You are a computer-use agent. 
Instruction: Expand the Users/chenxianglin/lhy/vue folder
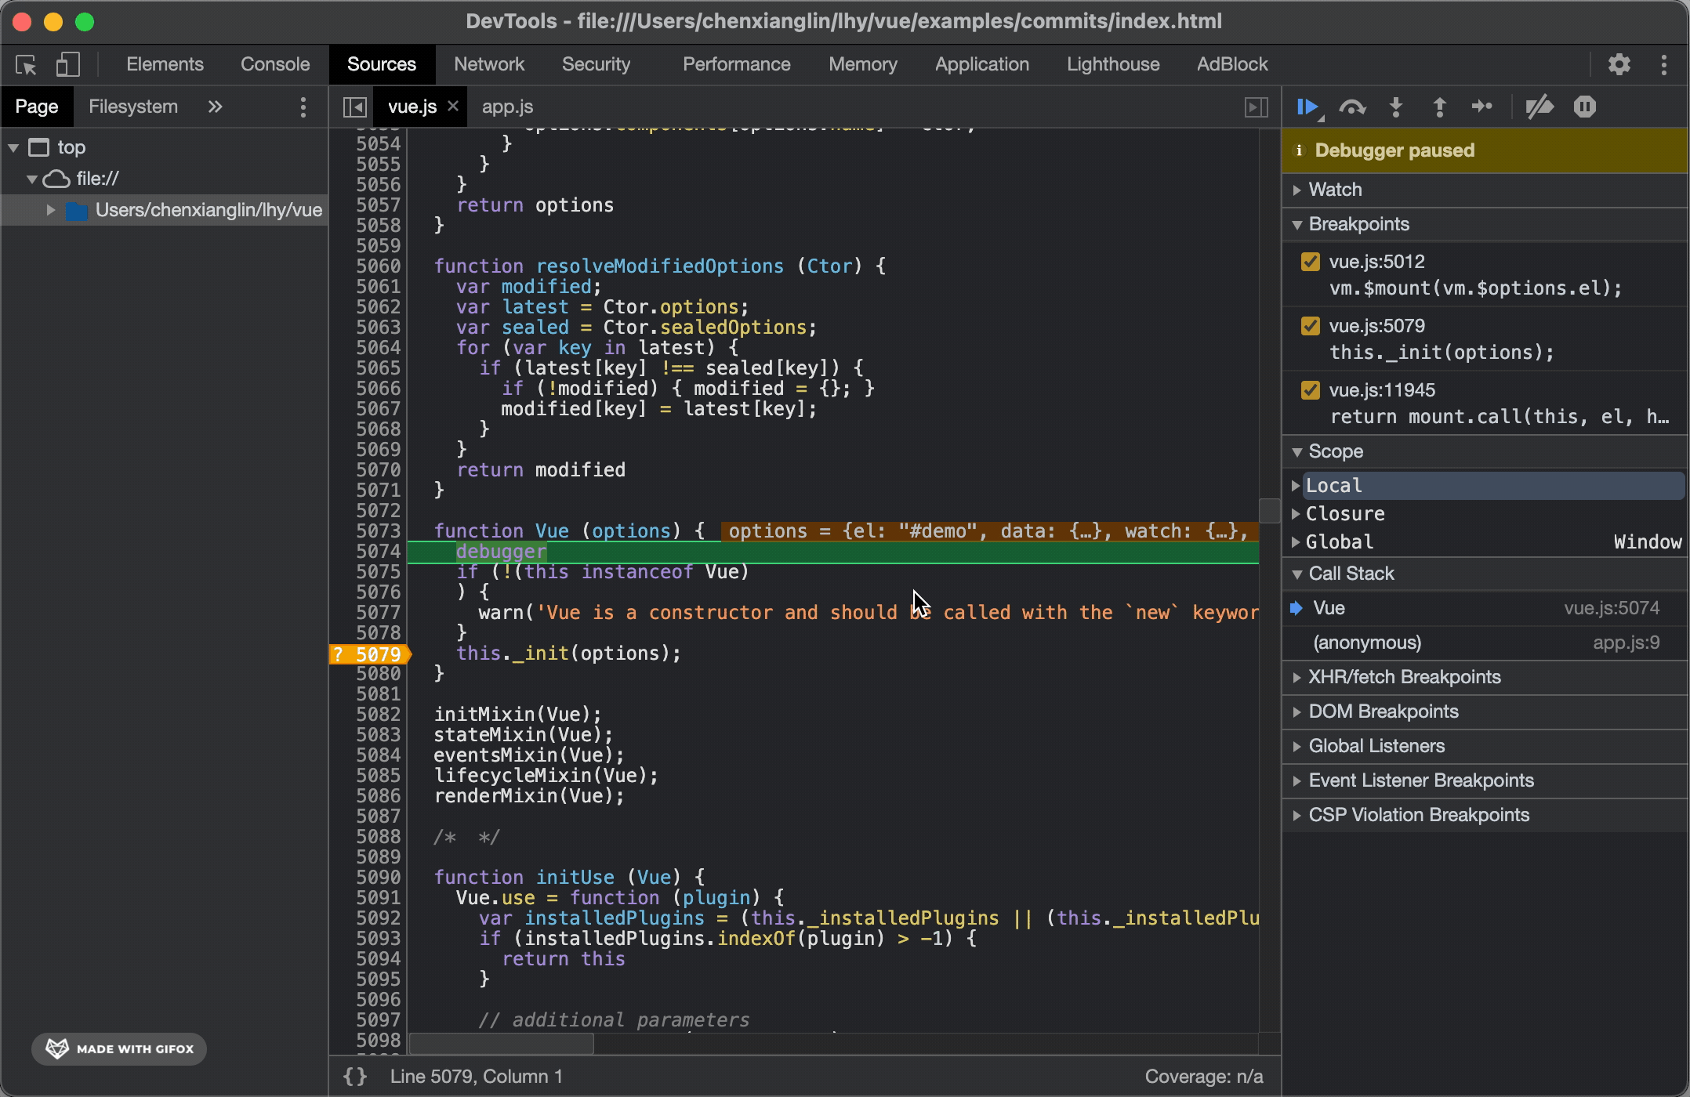point(51,210)
